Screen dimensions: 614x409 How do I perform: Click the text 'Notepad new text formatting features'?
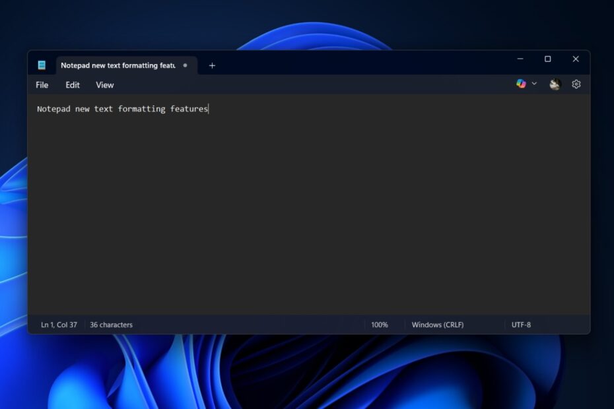[123, 109]
